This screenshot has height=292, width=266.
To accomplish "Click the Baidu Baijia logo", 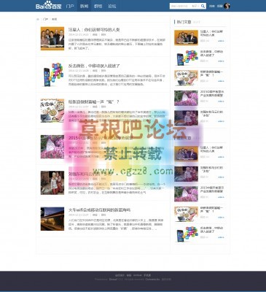I will point(48,5).
